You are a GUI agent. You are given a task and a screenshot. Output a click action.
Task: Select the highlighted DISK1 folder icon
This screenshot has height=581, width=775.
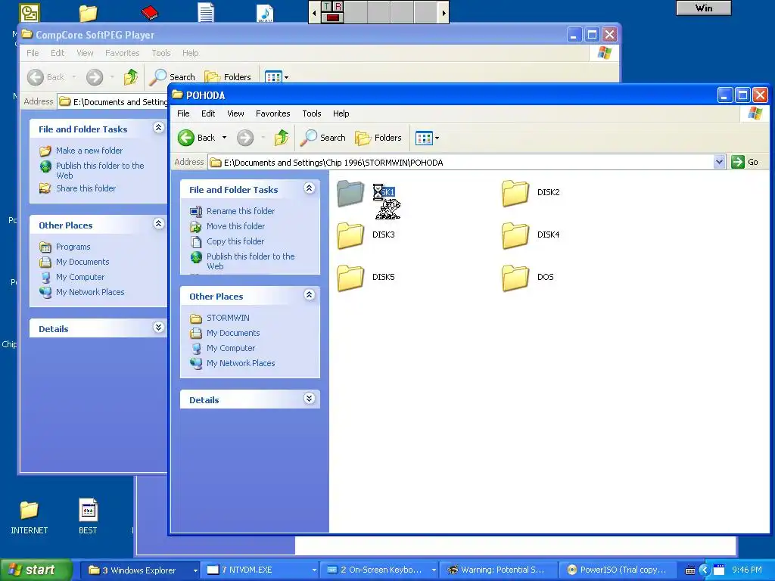pos(350,193)
